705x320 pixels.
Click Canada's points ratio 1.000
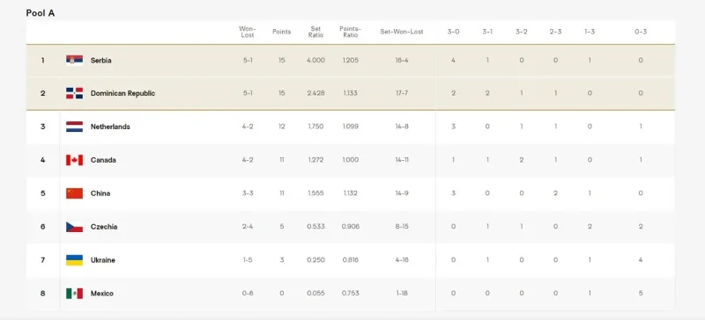350,160
